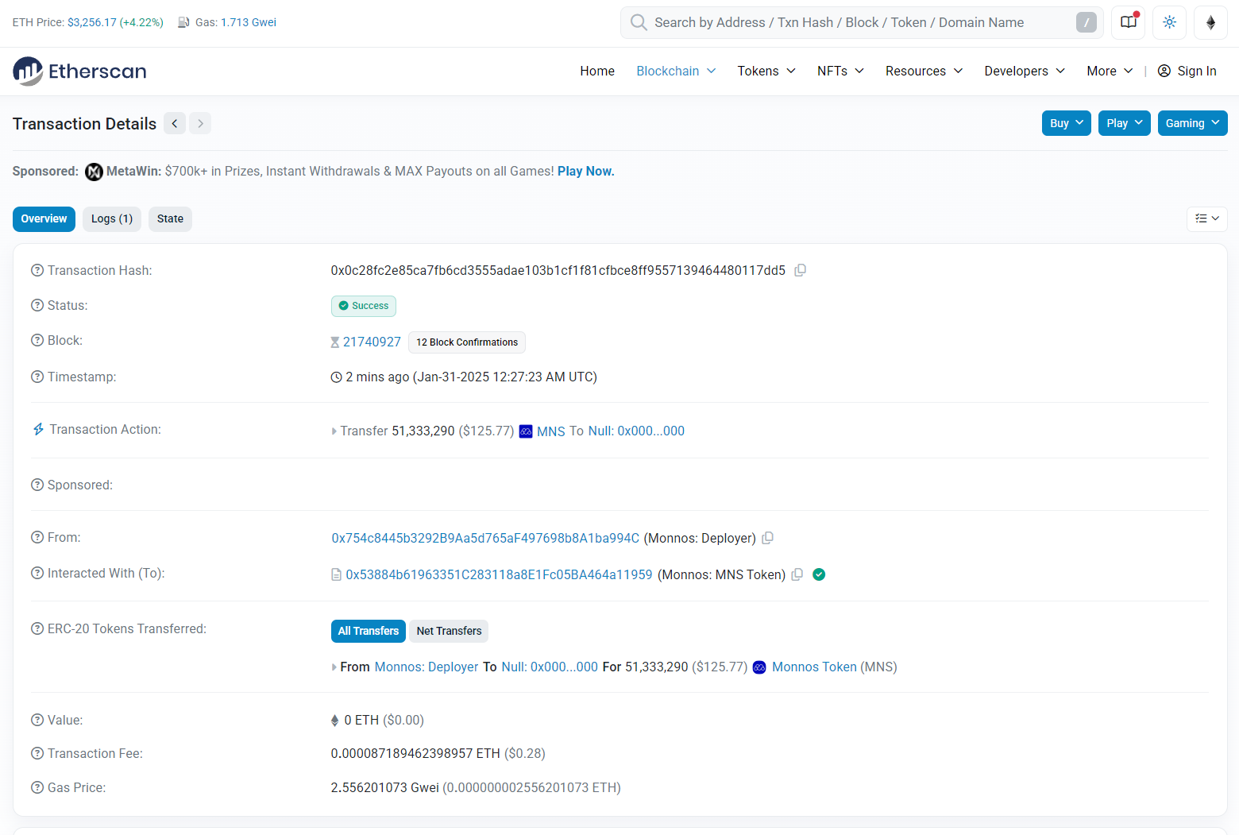The image size is (1239, 835).
Task: Click help icon next to Transaction Hash
Action: click(x=37, y=270)
